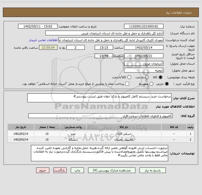Viewport: 202px width, 195px height.
Task: Click the buyer notes text area
Action: 99,153
